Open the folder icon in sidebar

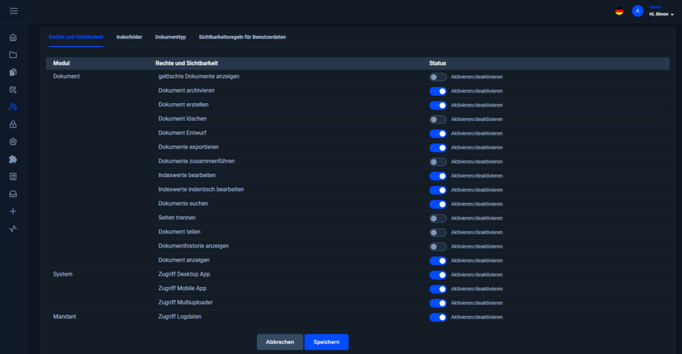[13, 55]
